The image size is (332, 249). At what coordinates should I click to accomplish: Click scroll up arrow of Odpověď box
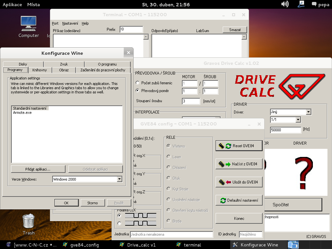tap(244, 37)
